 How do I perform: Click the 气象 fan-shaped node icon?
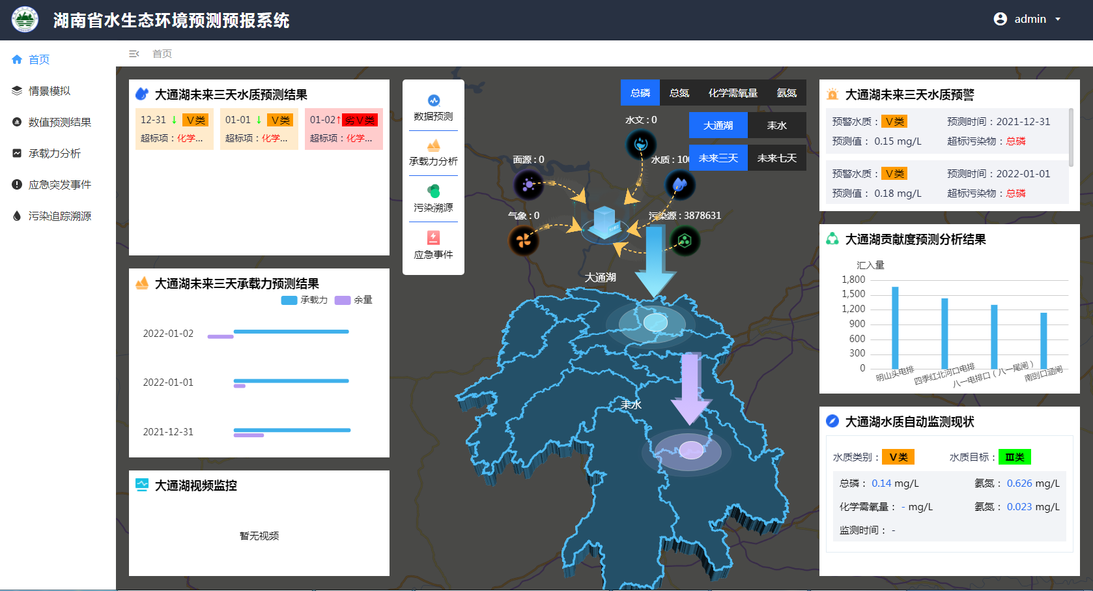pyautogui.click(x=523, y=240)
